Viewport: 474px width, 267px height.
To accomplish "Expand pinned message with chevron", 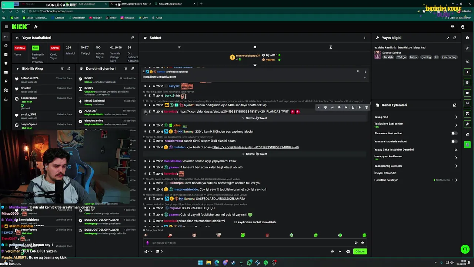I will (365, 78).
